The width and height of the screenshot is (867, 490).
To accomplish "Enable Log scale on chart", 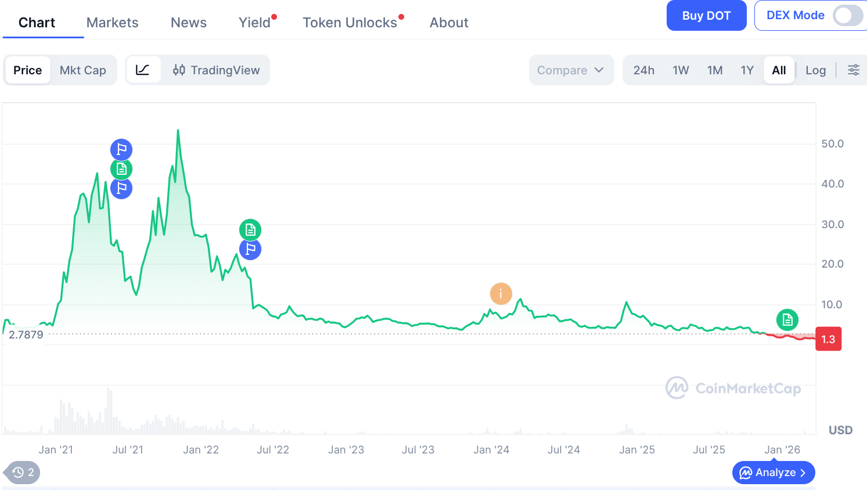I will coord(815,70).
